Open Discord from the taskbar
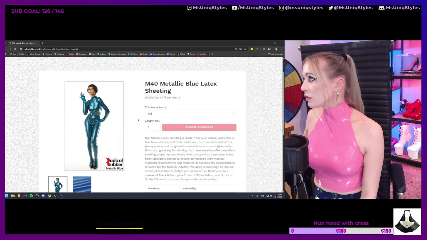The height and width of the screenshot is (240, 427). [x=43, y=196]
